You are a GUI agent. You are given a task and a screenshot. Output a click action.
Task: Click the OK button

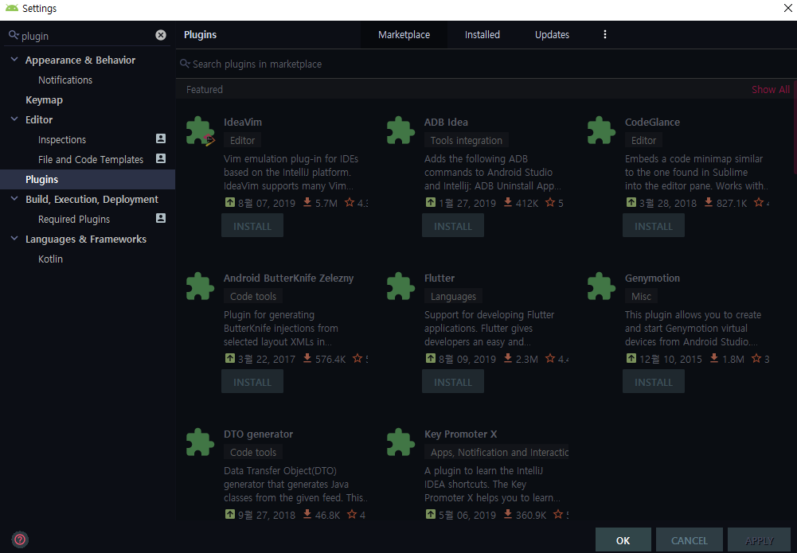[623, 540]
